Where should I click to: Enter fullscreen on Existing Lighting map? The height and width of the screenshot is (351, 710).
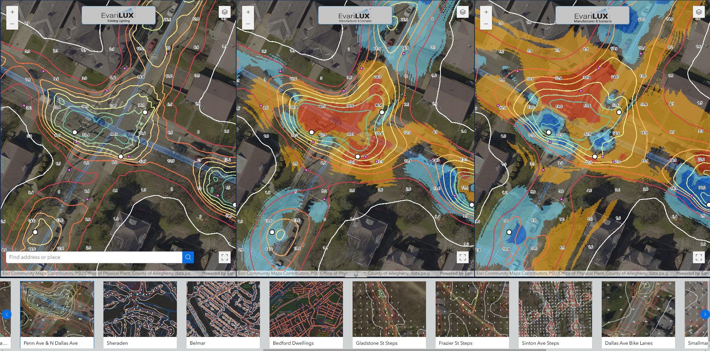[225, 257]
